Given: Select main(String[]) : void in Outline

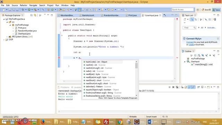Looking at the screenshot, I should click(x=204, y=65).
